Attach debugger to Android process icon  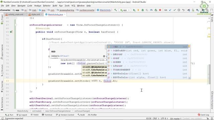[156, 10]
